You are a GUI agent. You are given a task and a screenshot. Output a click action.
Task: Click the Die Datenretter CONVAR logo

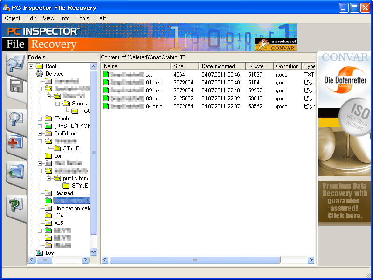(345, 79)
